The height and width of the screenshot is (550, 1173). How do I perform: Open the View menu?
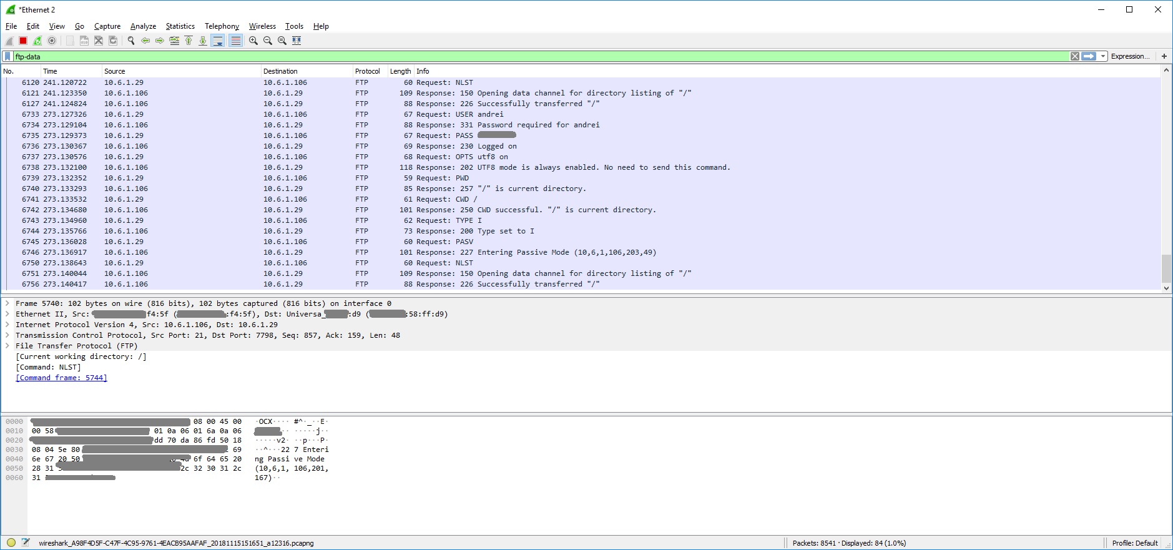tap(57, 26)
